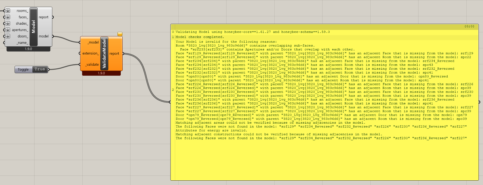
Task: Switch the Boolean Toggle's True value
Action: [x=40, y=69]
